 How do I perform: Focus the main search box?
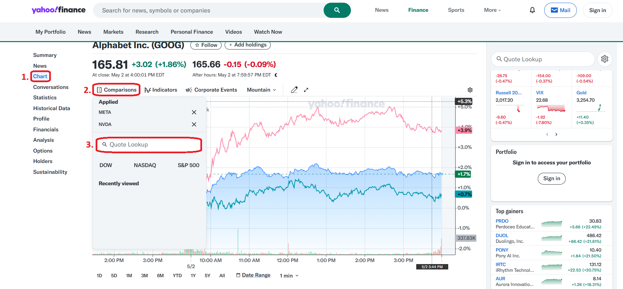tap(208, 10)
